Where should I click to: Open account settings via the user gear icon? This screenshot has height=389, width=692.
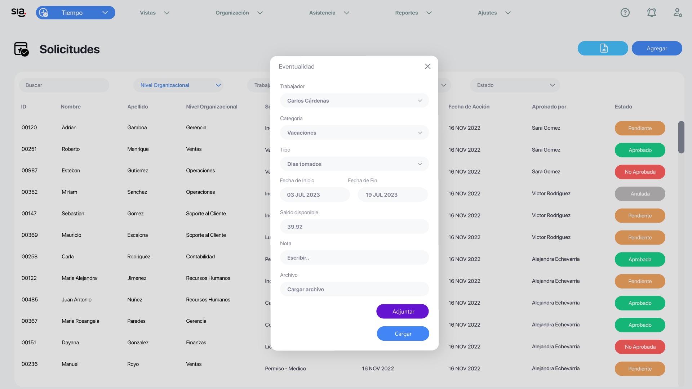pyautogui.click(x=678, y=12)
